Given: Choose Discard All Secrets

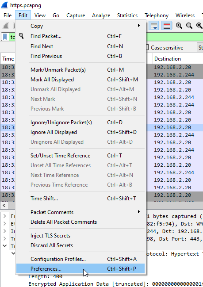Looking at the screenshot, I should (x=80, y=245).
